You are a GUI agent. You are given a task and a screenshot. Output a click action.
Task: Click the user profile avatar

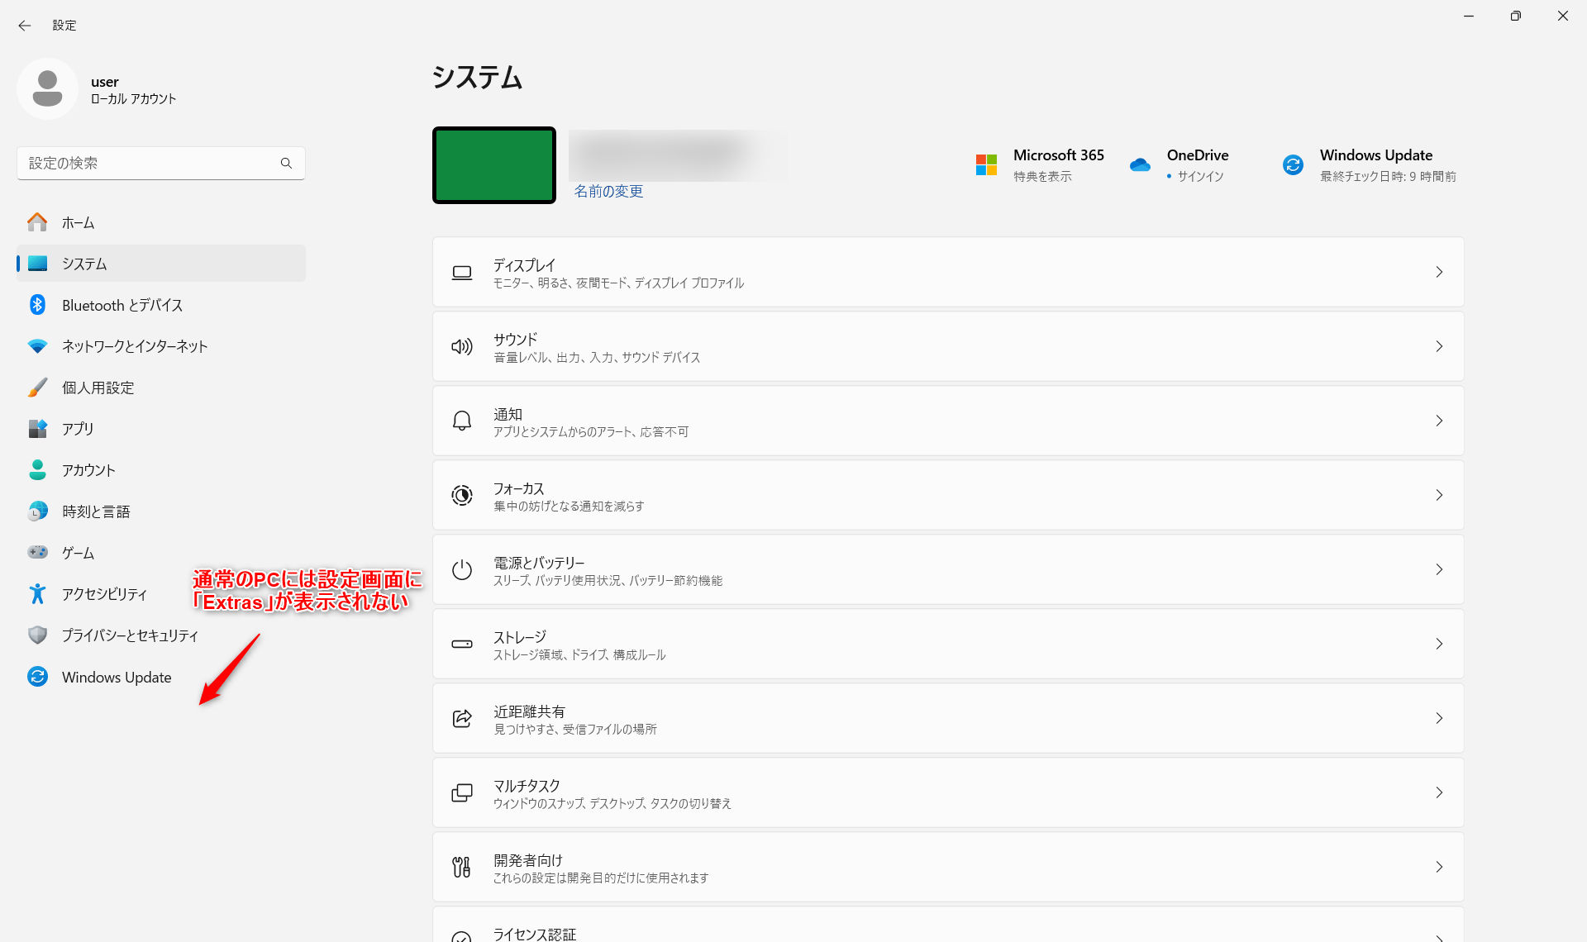(x=47, y=88)
